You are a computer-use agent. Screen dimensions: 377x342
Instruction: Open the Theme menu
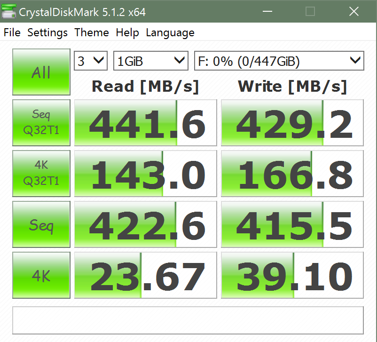tap(92, 32)
